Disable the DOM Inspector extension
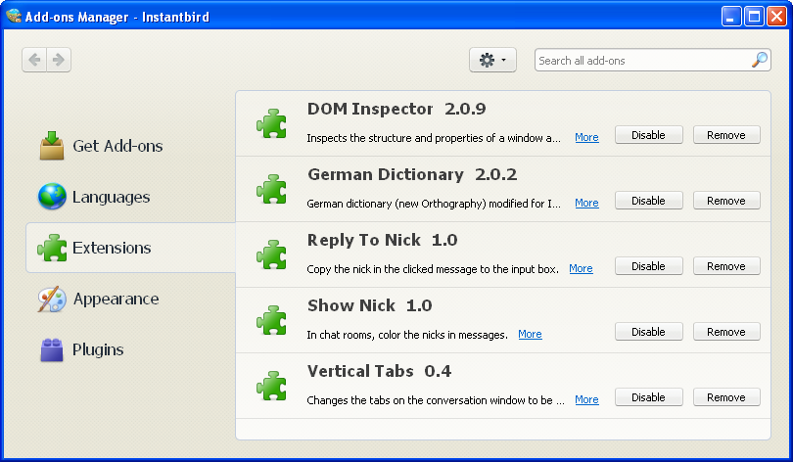 pyautogui.click(x=648, y=135)
